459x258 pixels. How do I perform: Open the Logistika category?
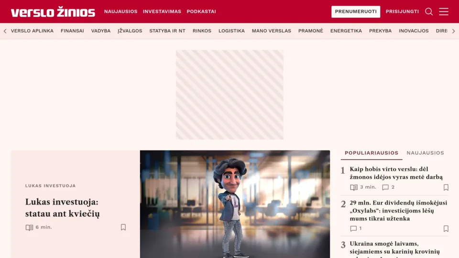click(231, 31)
